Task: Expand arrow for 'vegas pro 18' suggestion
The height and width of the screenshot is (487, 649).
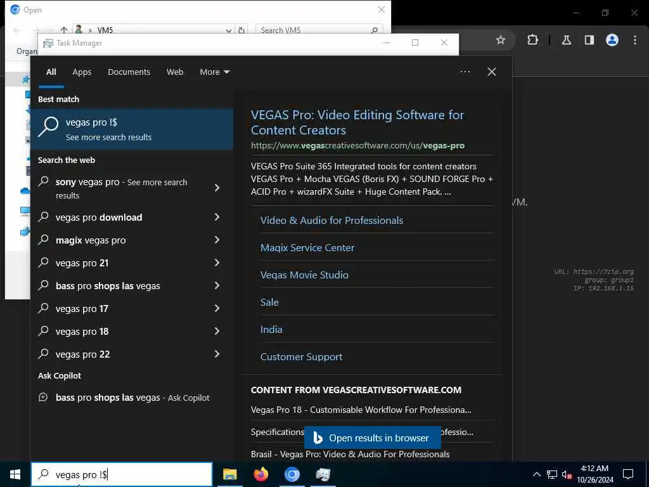Action: point(217,331)
